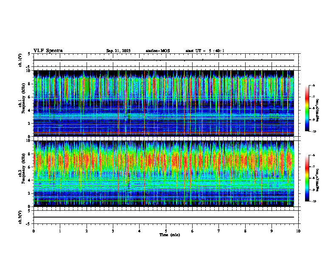
Task: Click inside the ch.1 spectrogram panel
Action: [x=164, y=103]
